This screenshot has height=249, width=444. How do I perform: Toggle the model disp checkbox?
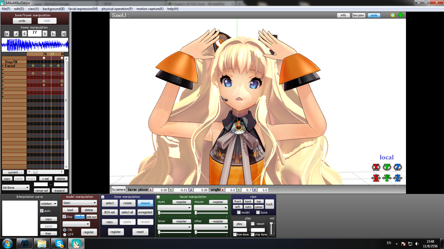click(64, 217)
